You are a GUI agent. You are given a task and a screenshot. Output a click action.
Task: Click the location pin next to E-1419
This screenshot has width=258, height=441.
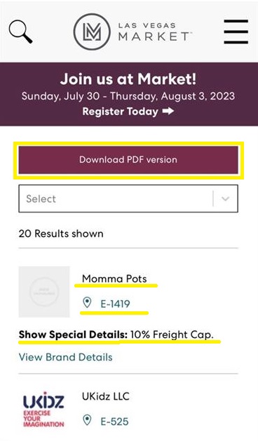[87, 303]
